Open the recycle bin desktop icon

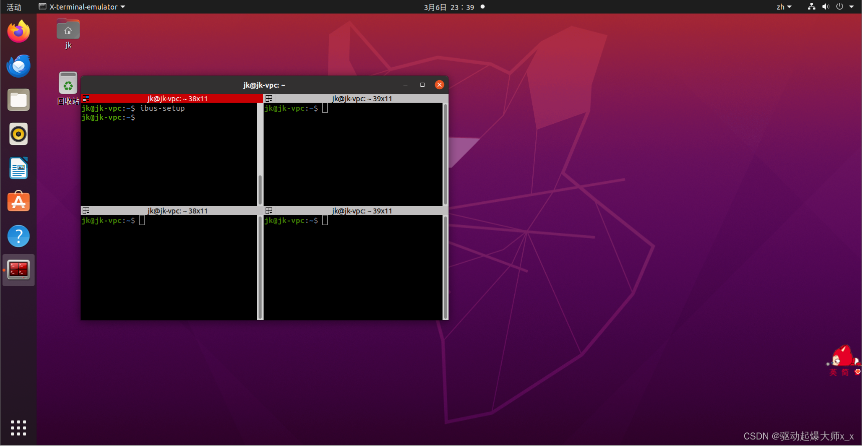click(x=68, y=88)
